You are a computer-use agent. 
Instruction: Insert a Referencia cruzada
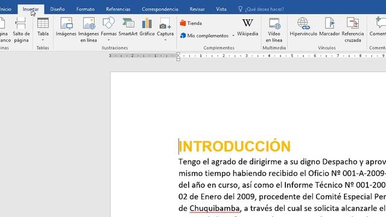[x=352, y=30]
